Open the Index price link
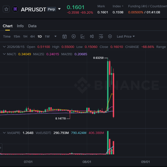 pyautogui.click(x=118, y=6)
